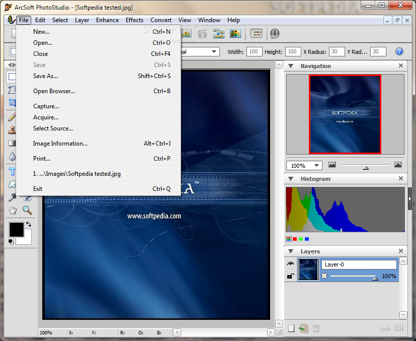Open the thumbnail browser toolbar icon
The width and height of the screenshot is (416, 341).
click(x=256, y=33)
